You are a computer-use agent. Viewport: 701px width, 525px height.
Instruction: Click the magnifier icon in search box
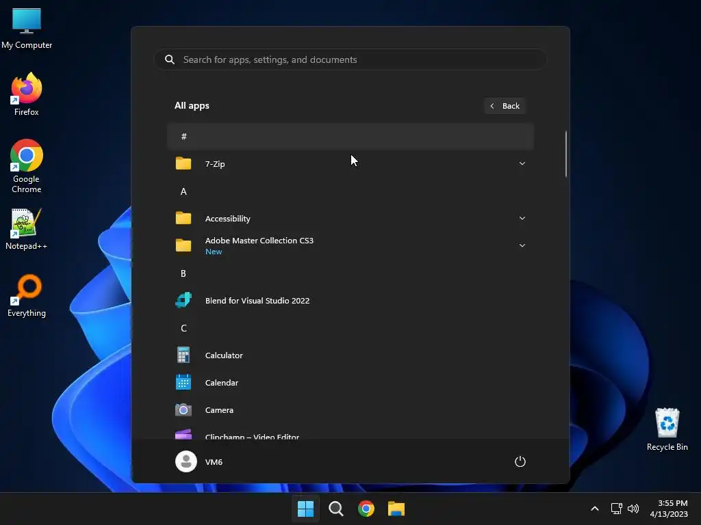point(170,59)
